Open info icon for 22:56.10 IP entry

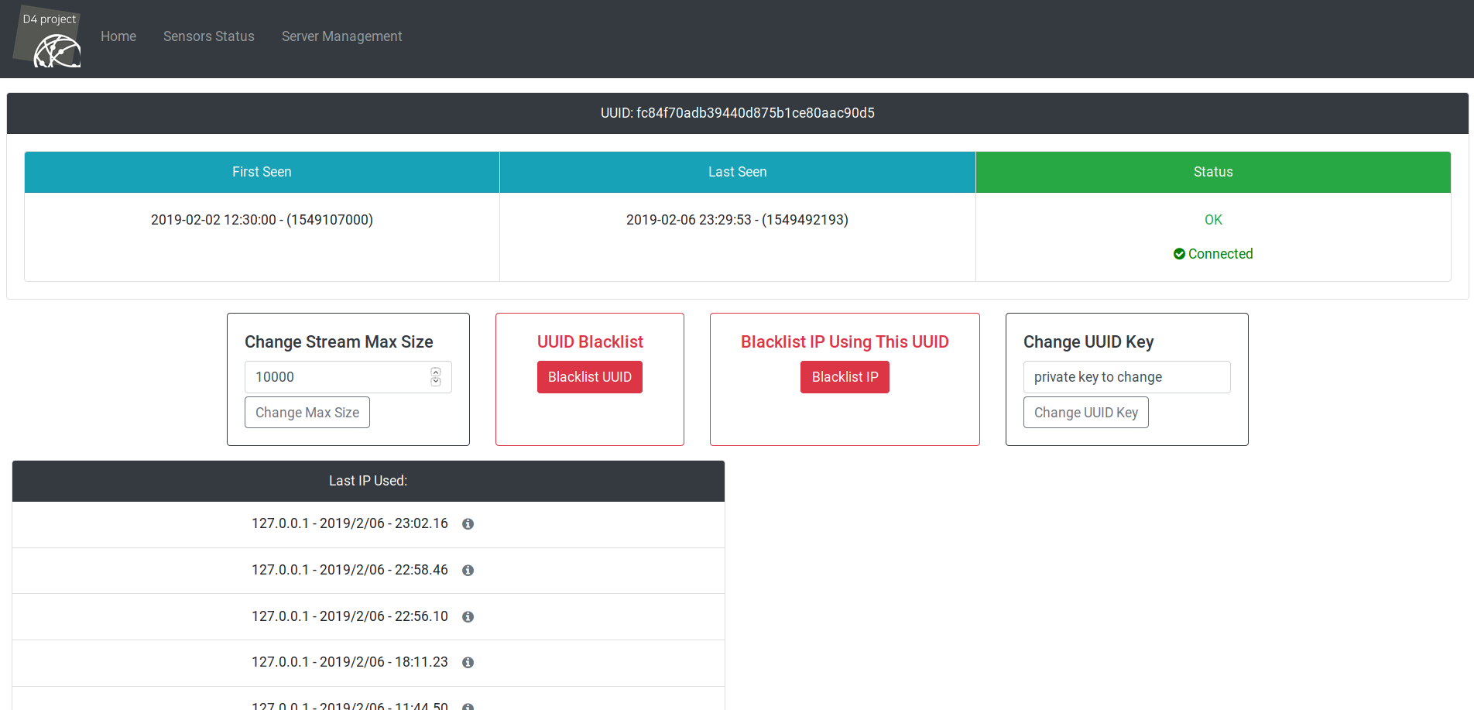468,617
